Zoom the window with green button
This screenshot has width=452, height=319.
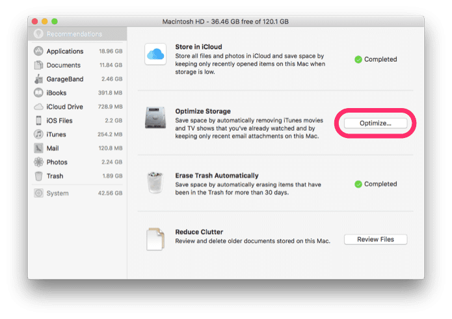tap(55, 21)
